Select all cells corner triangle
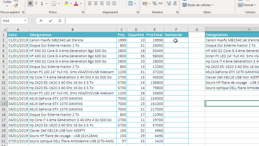259x146 pixels. [5, 29]
